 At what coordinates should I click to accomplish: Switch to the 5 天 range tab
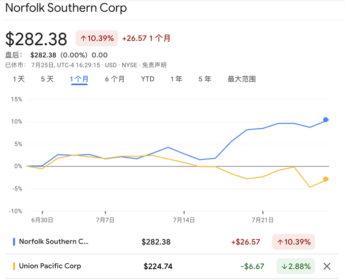point(47,79)
